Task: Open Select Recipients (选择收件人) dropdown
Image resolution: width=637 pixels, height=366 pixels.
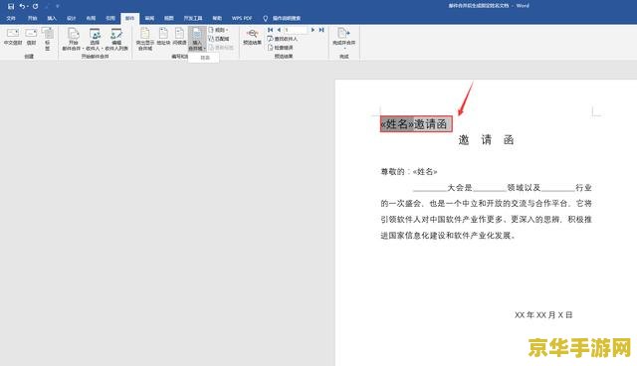Action: pyautogui.click(x=95, y=39)
